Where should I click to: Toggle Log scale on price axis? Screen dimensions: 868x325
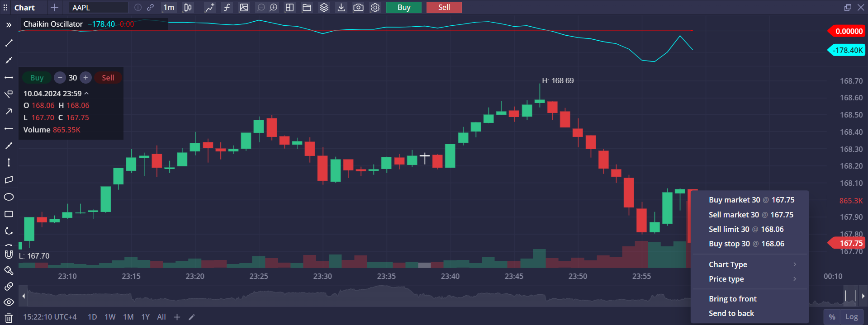point(851,317)
